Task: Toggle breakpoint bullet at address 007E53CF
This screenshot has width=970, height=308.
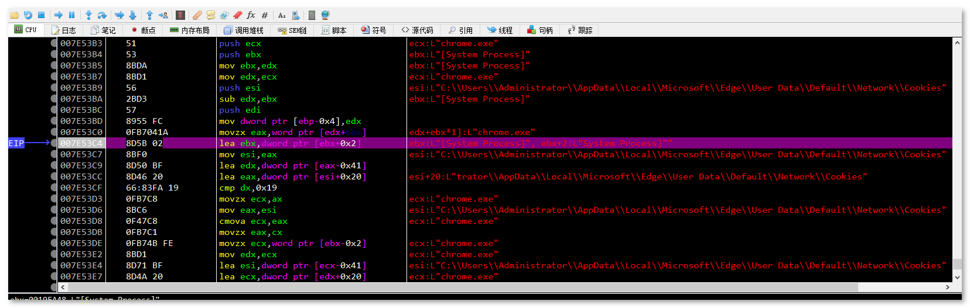Action: pos(54,188)
